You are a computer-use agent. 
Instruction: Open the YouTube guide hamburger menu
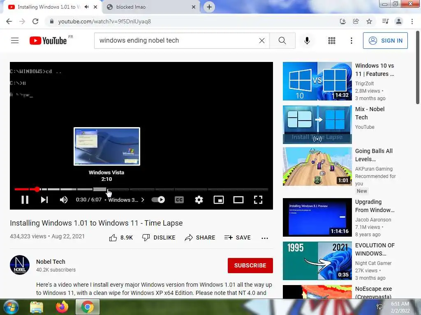pos(15,41)
